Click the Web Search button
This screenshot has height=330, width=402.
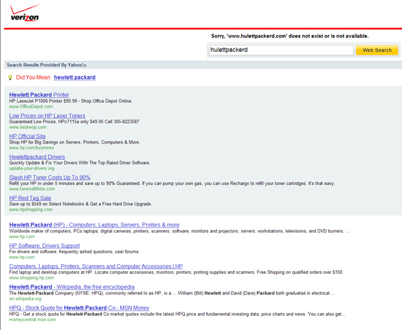(x=377, y=50)
